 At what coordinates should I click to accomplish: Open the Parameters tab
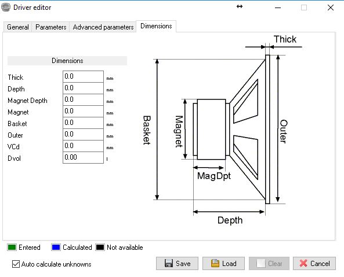pos(50,27)
